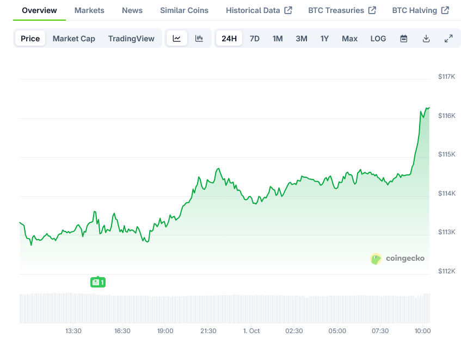461x344 pixels.
Task: Switch to TradingView chart
Action: pos(131,39)
